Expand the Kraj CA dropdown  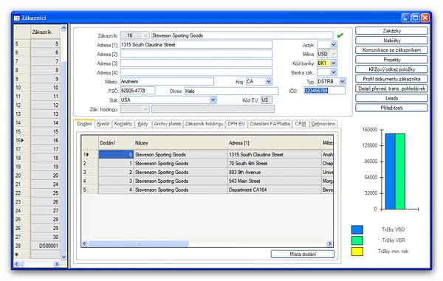point(269,82)
